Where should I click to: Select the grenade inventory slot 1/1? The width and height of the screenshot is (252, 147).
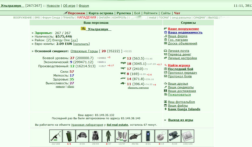click(x=69, y=136)
